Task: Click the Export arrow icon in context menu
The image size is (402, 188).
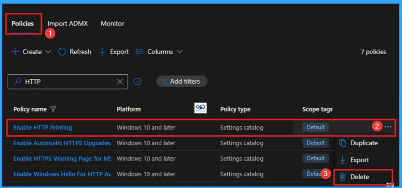Action: pyautogui.click(x=342, y=160)
